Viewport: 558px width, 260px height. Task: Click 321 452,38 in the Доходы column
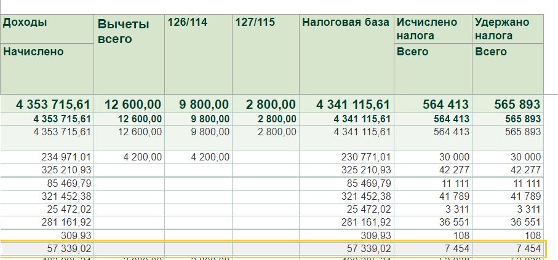(63, 196)
